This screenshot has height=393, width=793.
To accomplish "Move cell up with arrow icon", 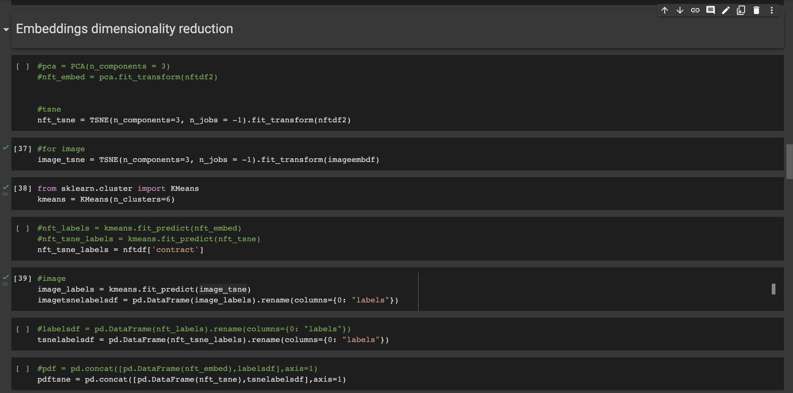I will tap(664, 10).
